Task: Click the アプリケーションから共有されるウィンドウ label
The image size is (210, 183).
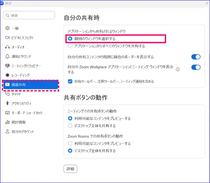Action: (x=97, y=31)
